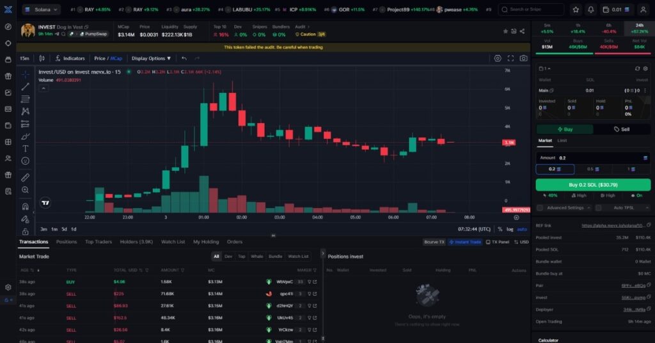Select the 24h stats period

click(640, 28)
